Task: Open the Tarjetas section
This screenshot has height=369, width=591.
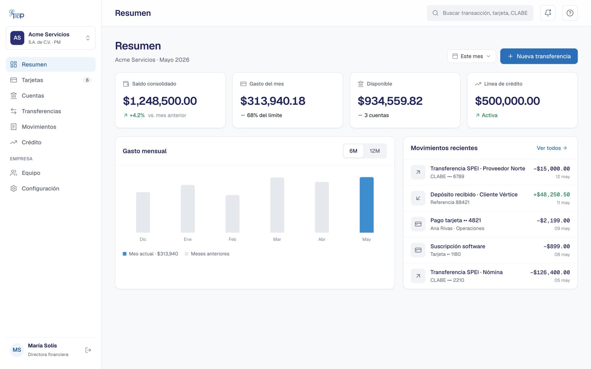Action: pyautogui.click(x=51, y=80)
